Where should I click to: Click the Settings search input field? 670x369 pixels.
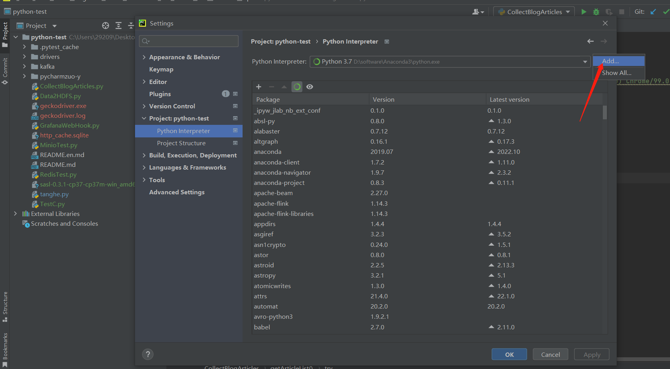[x=189, y=41]
